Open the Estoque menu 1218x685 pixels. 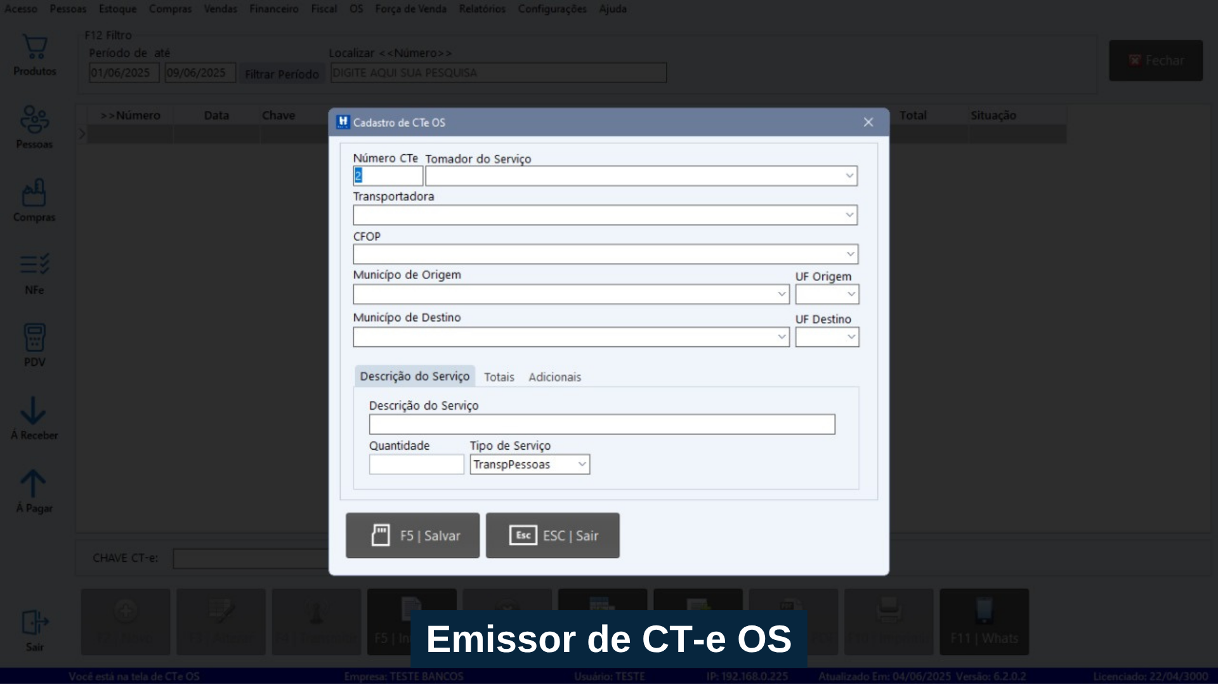point(117,9)
